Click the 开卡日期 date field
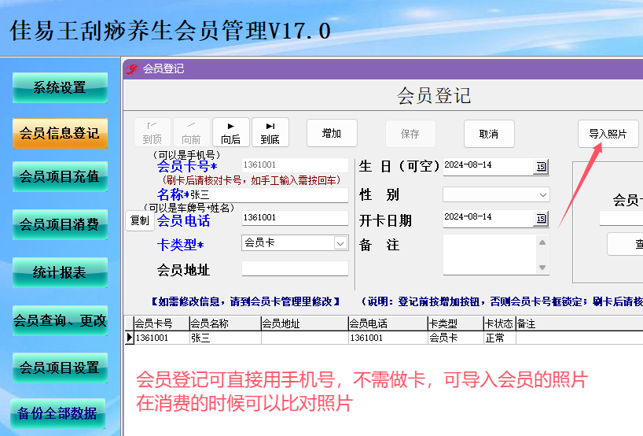The width and height of the screenshot is (643, 436). (x=488, y=219)
